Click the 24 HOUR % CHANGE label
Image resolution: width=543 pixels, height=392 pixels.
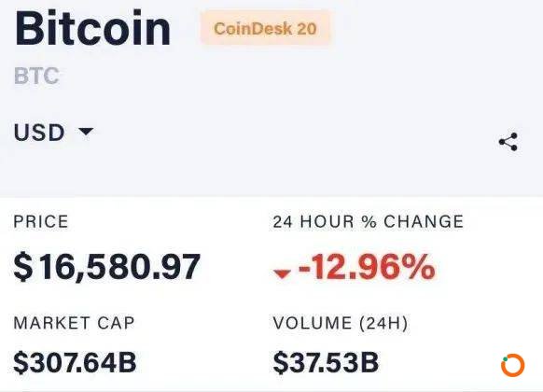369,221
